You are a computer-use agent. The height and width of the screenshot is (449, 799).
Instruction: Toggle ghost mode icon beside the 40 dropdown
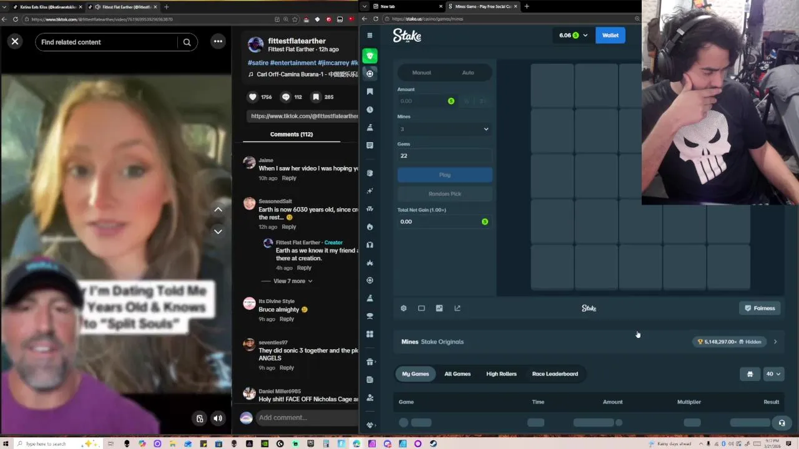tap(750, 374)
